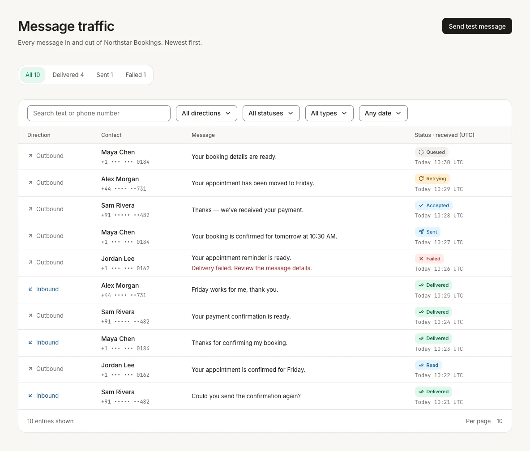Click 'Delivery failed. Review the message details.'

pyautogui.click(x=252, y=268)
